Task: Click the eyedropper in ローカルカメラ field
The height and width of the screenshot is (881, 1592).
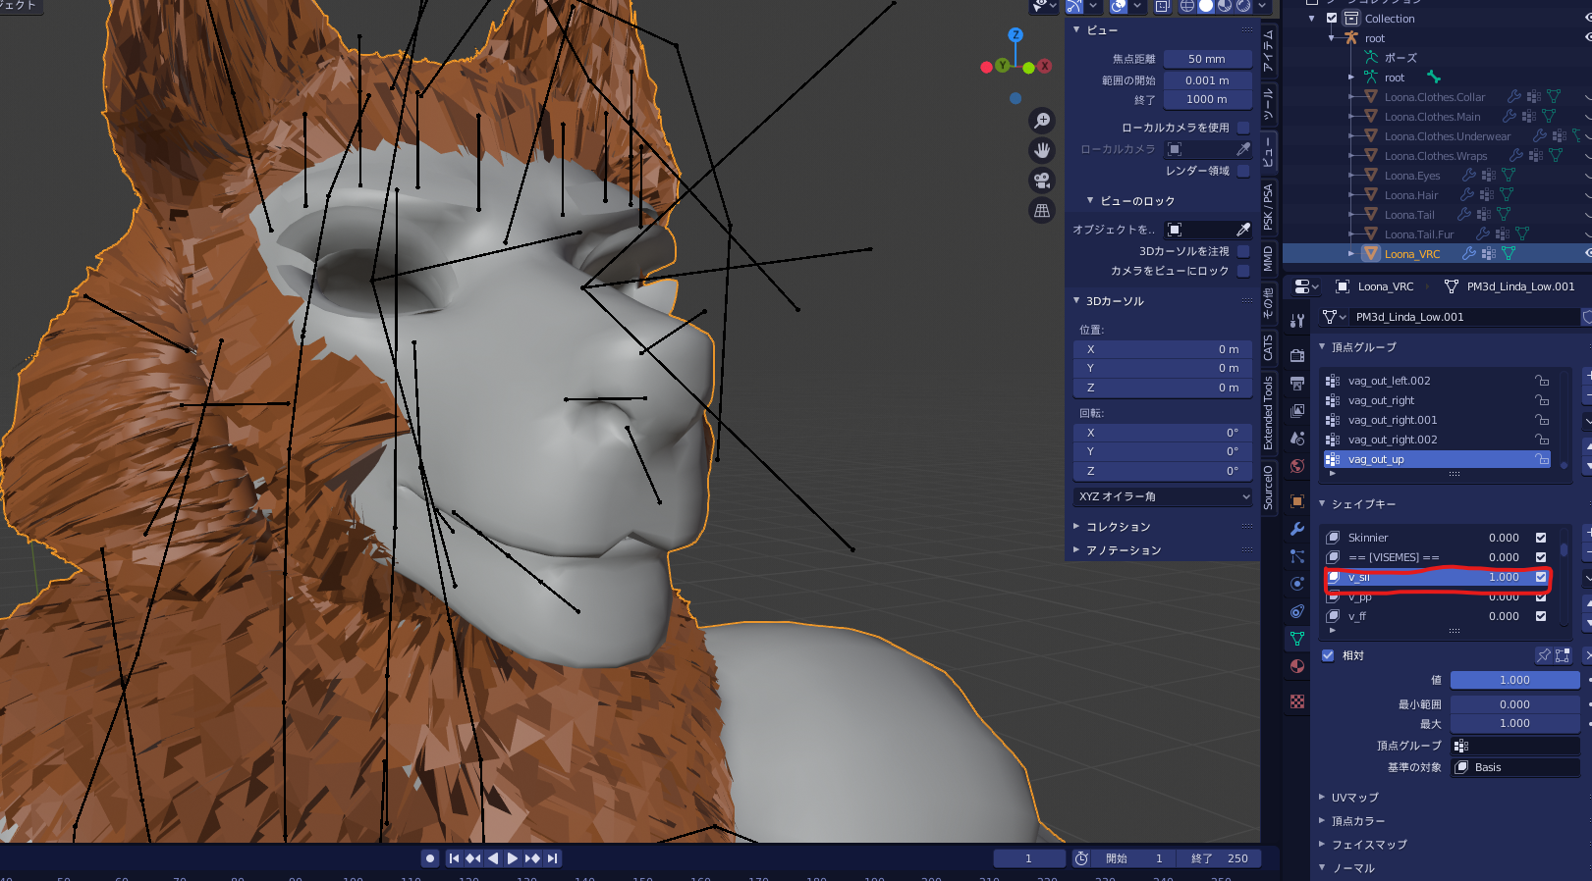Action: [x=1243, y=149]
